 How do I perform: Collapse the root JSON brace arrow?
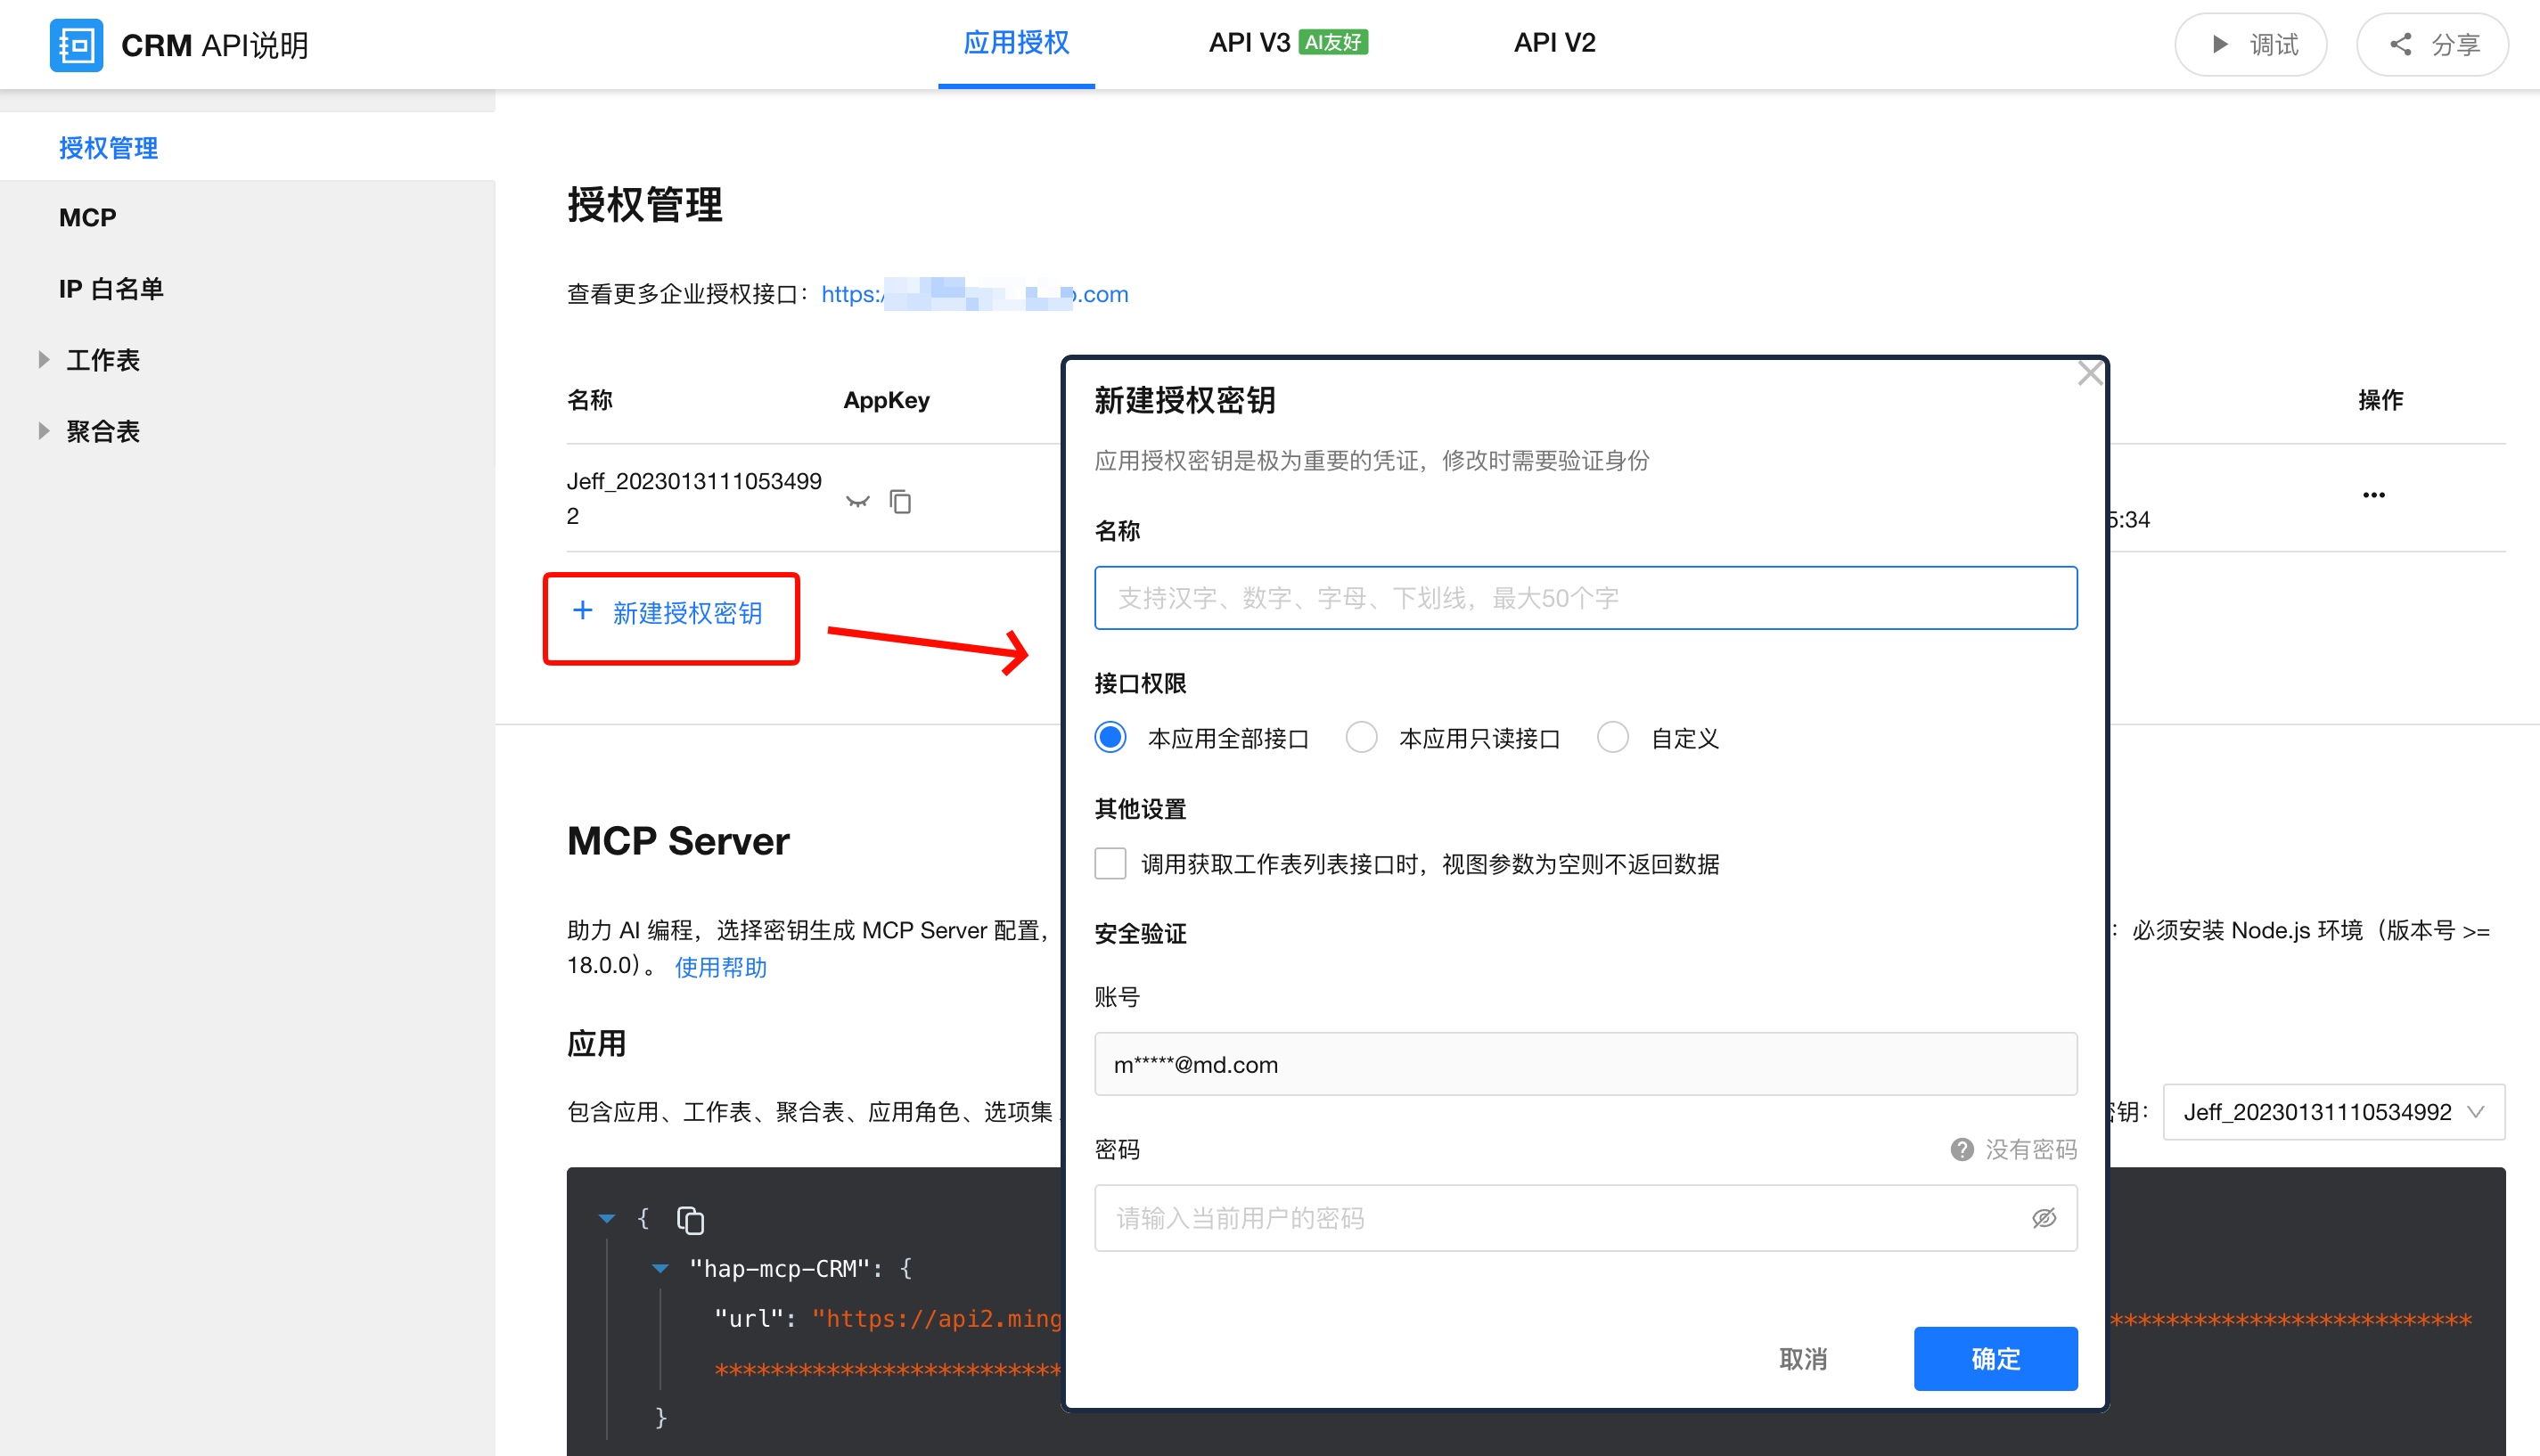(607, 1218)
